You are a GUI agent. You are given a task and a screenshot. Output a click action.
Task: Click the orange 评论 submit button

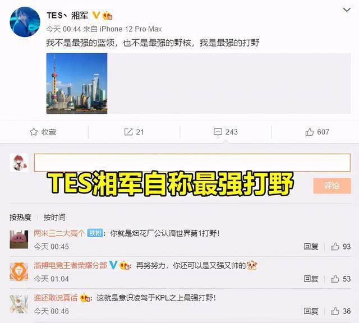tap(332, 186)
